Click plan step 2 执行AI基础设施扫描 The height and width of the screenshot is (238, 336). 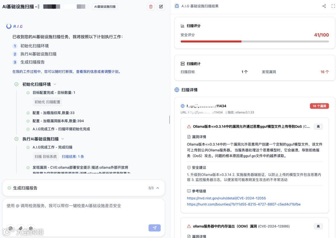coord(35,54)
